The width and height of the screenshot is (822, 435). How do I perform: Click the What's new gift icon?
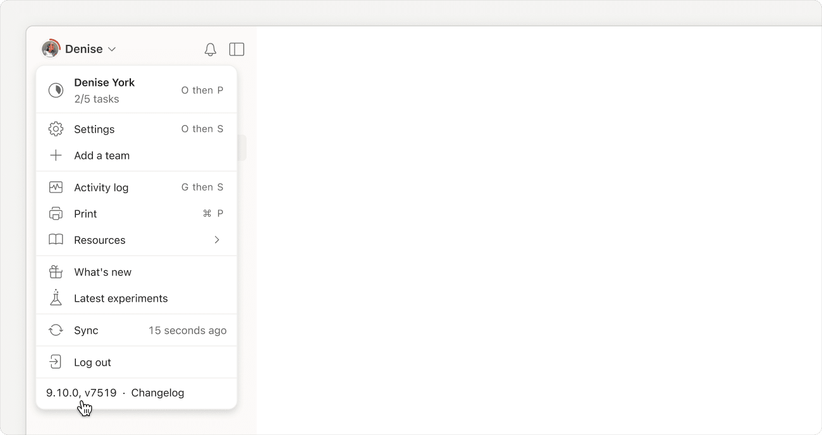coord(56,271)
